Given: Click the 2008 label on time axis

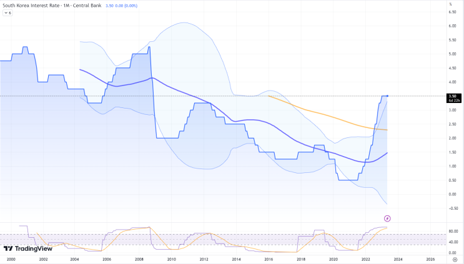Looking at the screenshot, I should 139,259.
